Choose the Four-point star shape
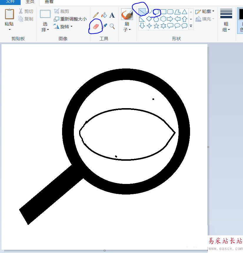 [x=149, y=26]
